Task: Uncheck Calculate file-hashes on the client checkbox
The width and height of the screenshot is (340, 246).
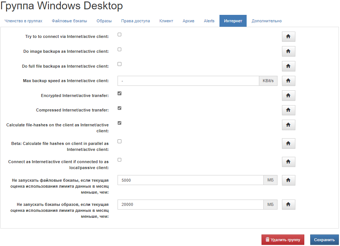Action: [x=119, y=123]
